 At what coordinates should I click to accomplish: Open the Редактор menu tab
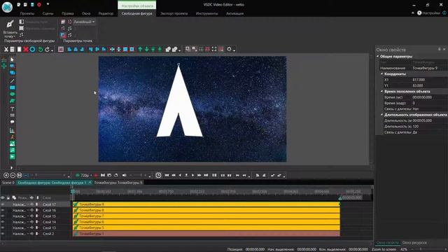click(x=106, y=13)
